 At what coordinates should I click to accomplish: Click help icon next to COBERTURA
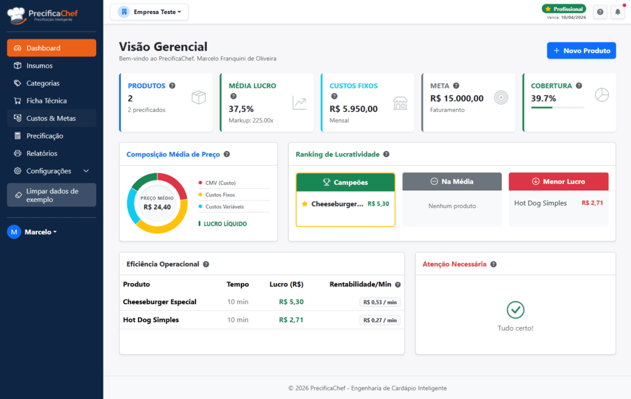[579, 86]
